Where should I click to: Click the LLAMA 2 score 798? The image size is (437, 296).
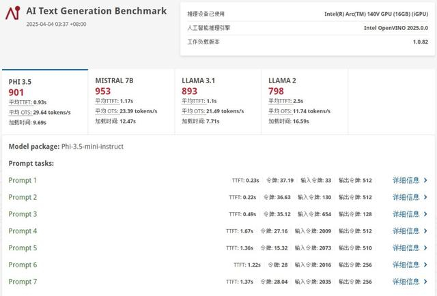point(276,91)
